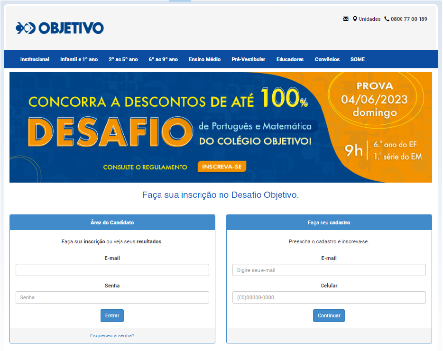Viewport: 443px width, 351px height.
Task: Select the 2º ao 5º ano menu
Action: pyautogui.click(x=123, y=59)
